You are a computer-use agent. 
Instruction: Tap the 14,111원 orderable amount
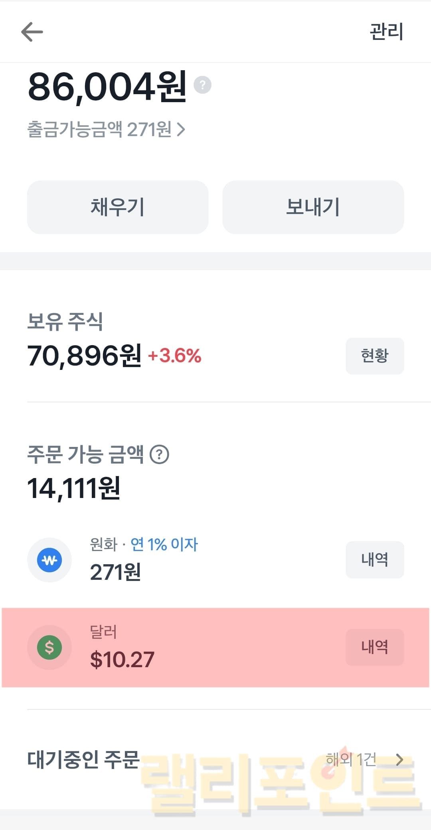click(74, 488)
